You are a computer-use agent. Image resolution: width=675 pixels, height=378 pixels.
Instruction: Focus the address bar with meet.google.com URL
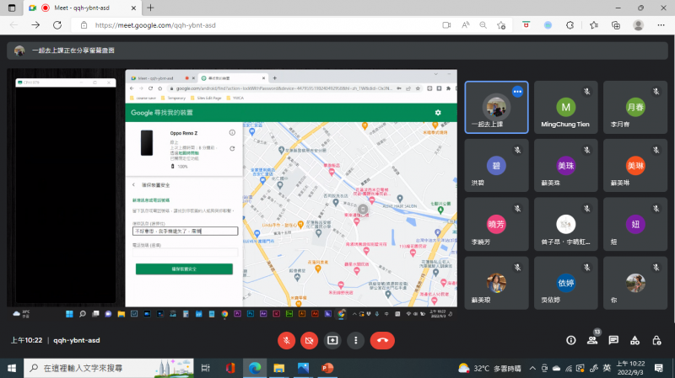(x=258, y=25)
